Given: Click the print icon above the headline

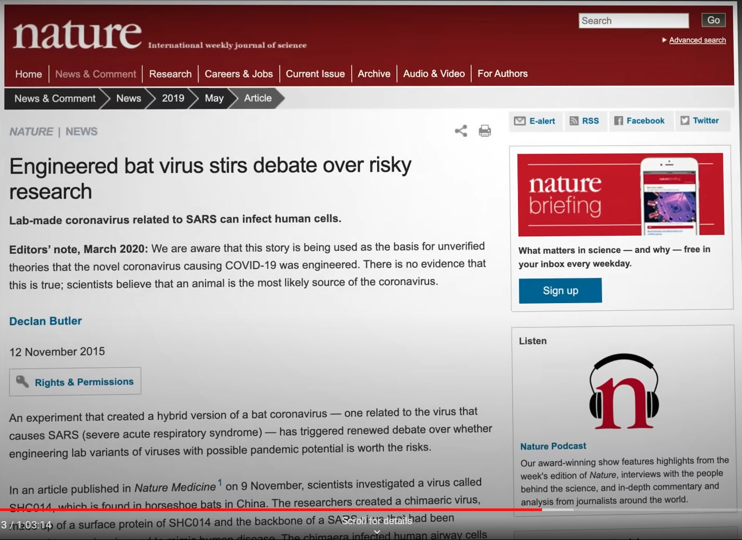Looking at the screenshot, I should [484, 131].
